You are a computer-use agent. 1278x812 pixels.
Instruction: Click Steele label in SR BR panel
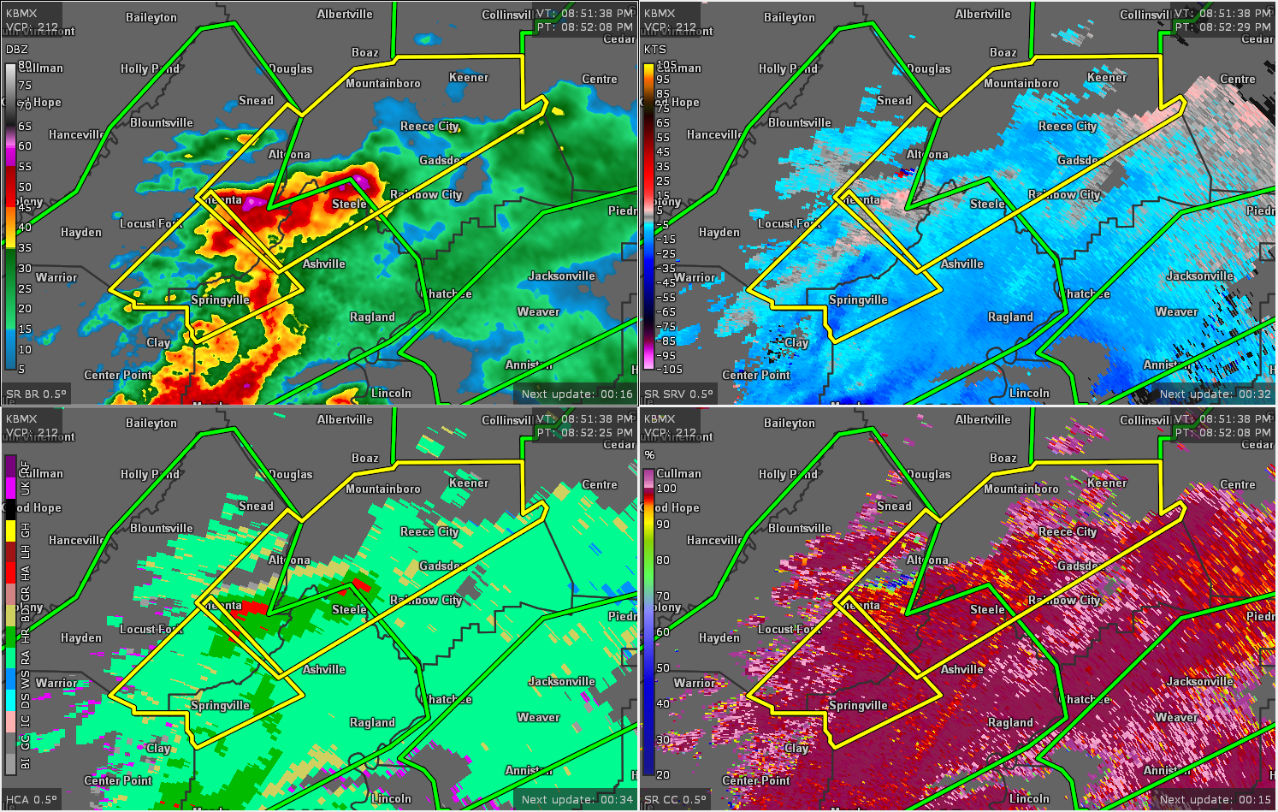click(x=349, y=204)
